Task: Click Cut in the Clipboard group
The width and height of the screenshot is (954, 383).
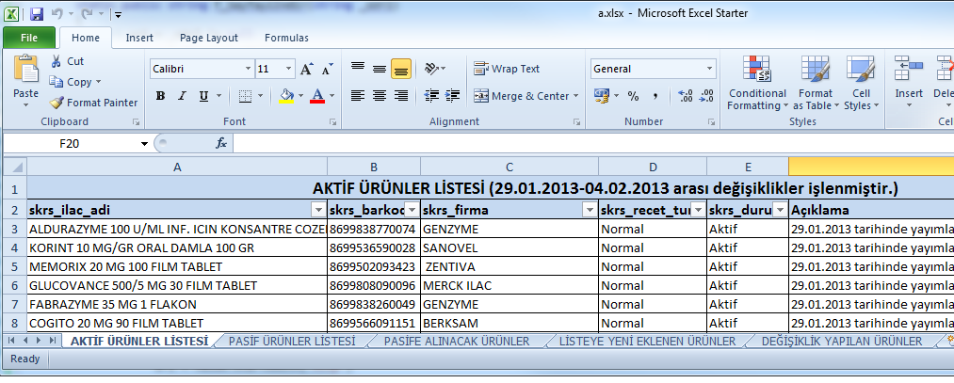Action: tap(67, 61)
